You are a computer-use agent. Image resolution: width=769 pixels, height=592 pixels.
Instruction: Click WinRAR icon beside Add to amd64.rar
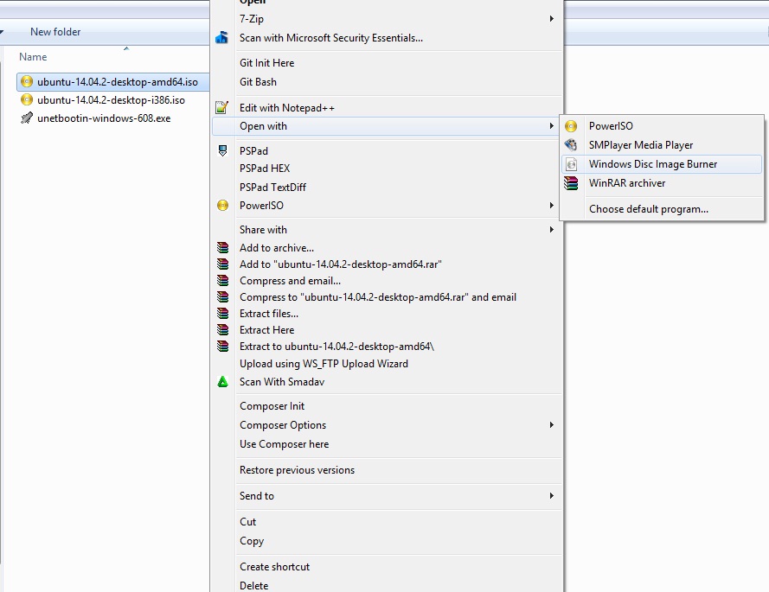click(x=222, y=264)
